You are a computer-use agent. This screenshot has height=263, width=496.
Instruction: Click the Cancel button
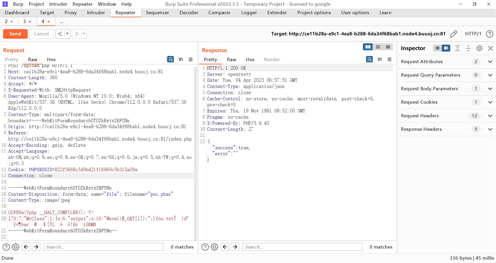[x=41, y=34]
